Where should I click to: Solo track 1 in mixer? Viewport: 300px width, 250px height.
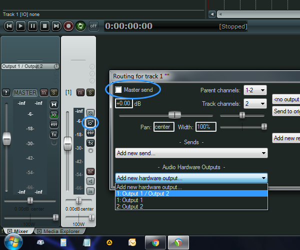tap(90, 92)
